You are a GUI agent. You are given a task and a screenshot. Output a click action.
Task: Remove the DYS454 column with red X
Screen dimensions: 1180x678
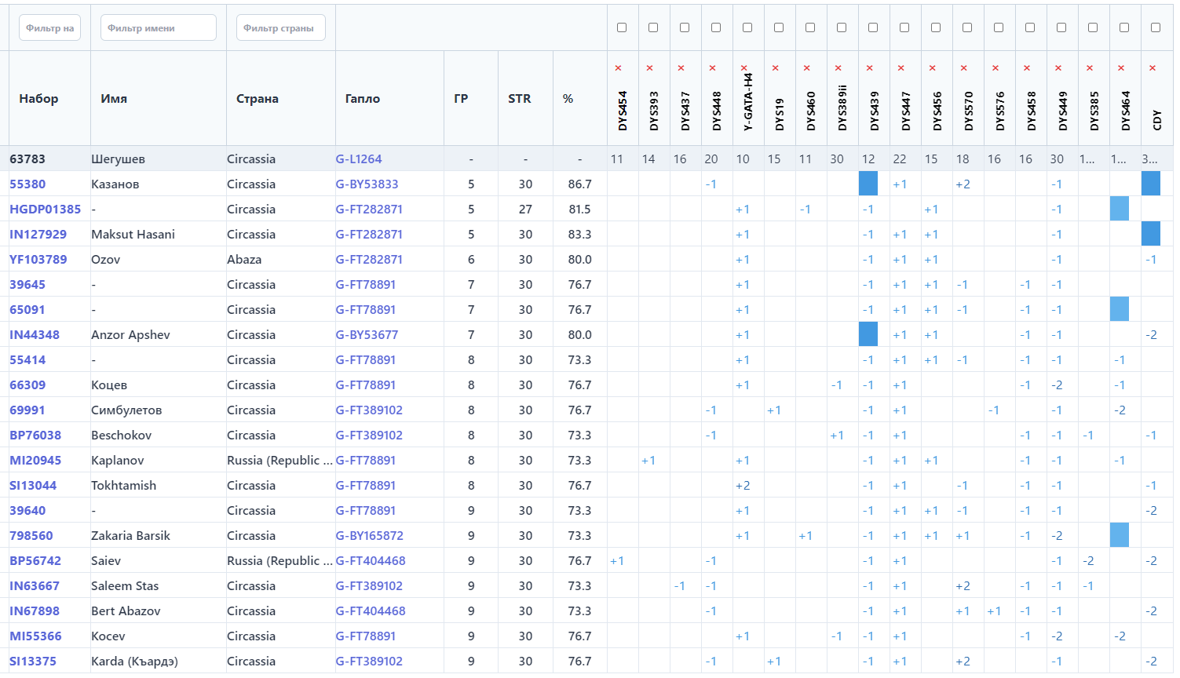click(x=618, y=68)
